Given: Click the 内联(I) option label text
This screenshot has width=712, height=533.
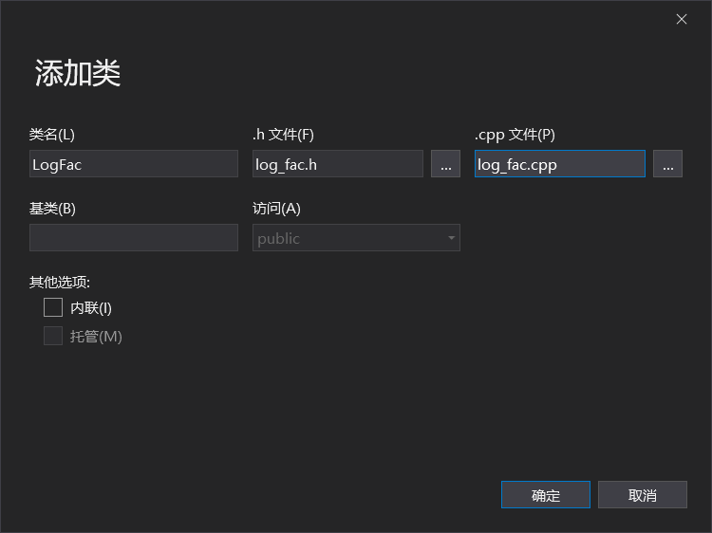Looking at the screenshot, I should (x=91, y=307).
